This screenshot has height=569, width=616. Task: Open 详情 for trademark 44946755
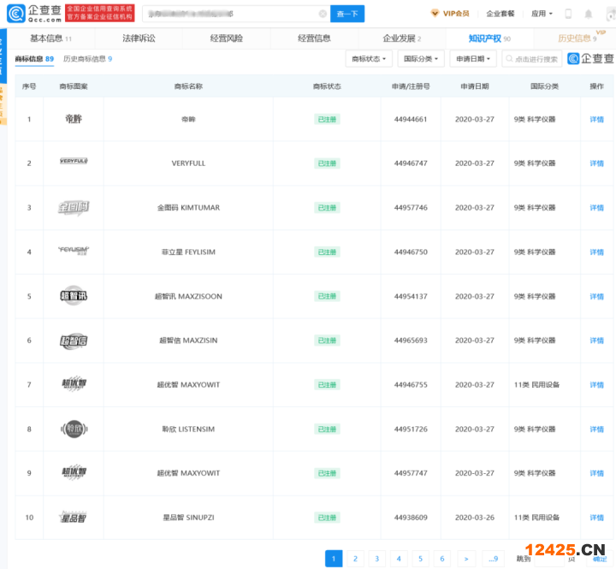(596, 385)
